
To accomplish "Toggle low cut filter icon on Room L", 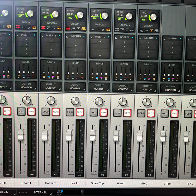I will coord(23,27).
